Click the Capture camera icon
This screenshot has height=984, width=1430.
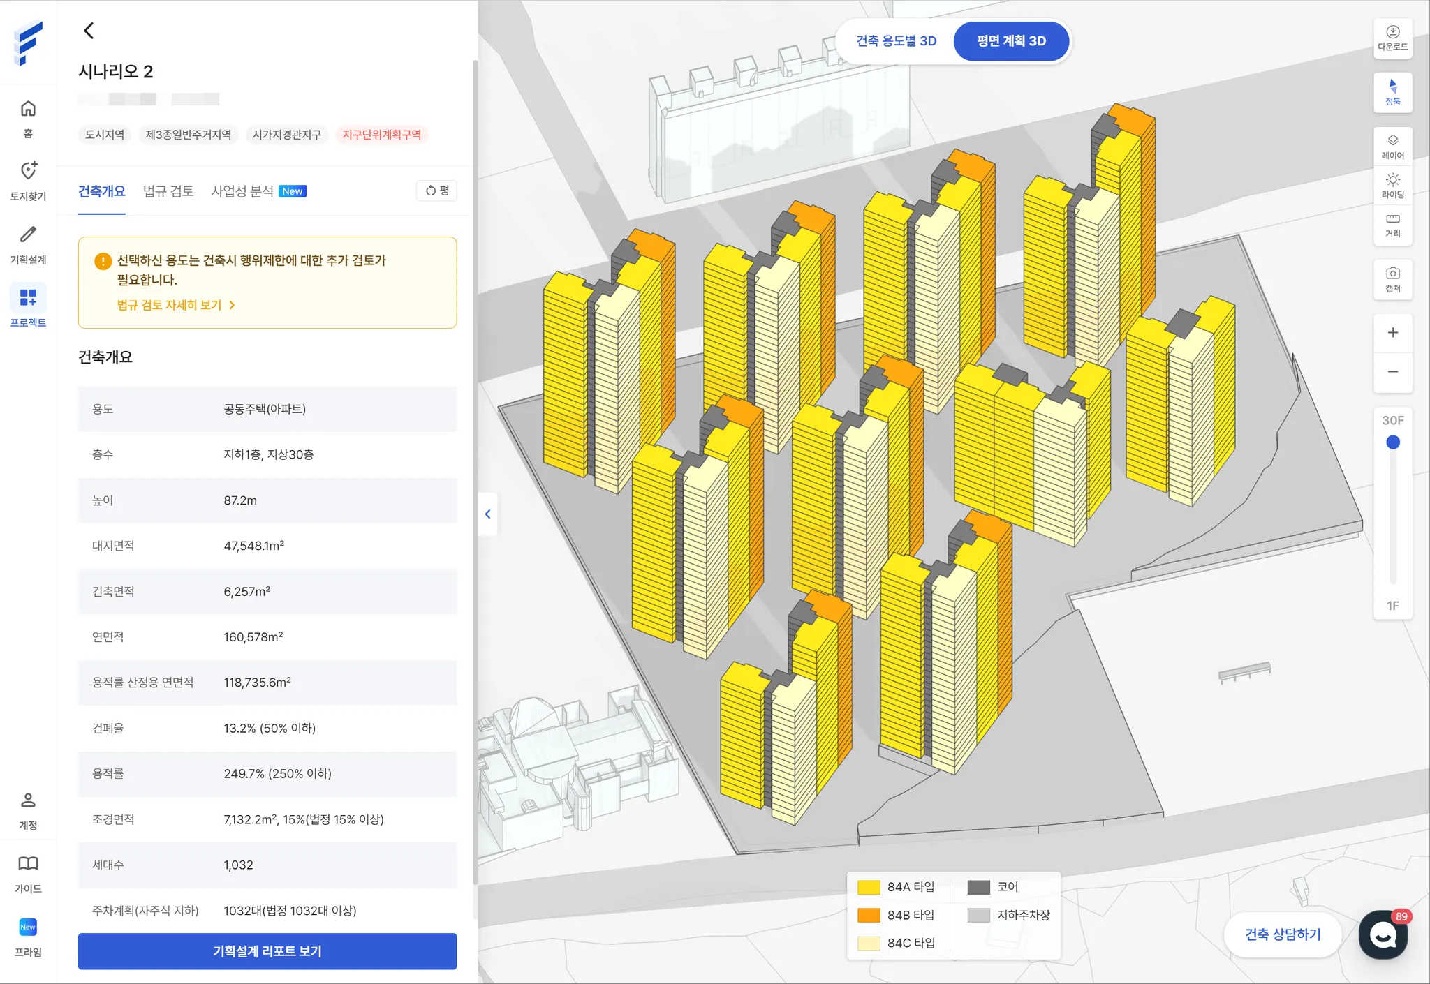coord(1392,278)
